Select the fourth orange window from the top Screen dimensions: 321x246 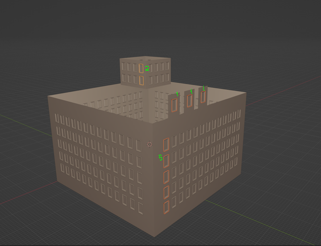(x=166, y=192)
